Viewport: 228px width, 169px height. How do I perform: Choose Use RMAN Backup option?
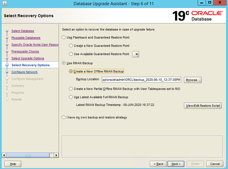pos(64,63)
